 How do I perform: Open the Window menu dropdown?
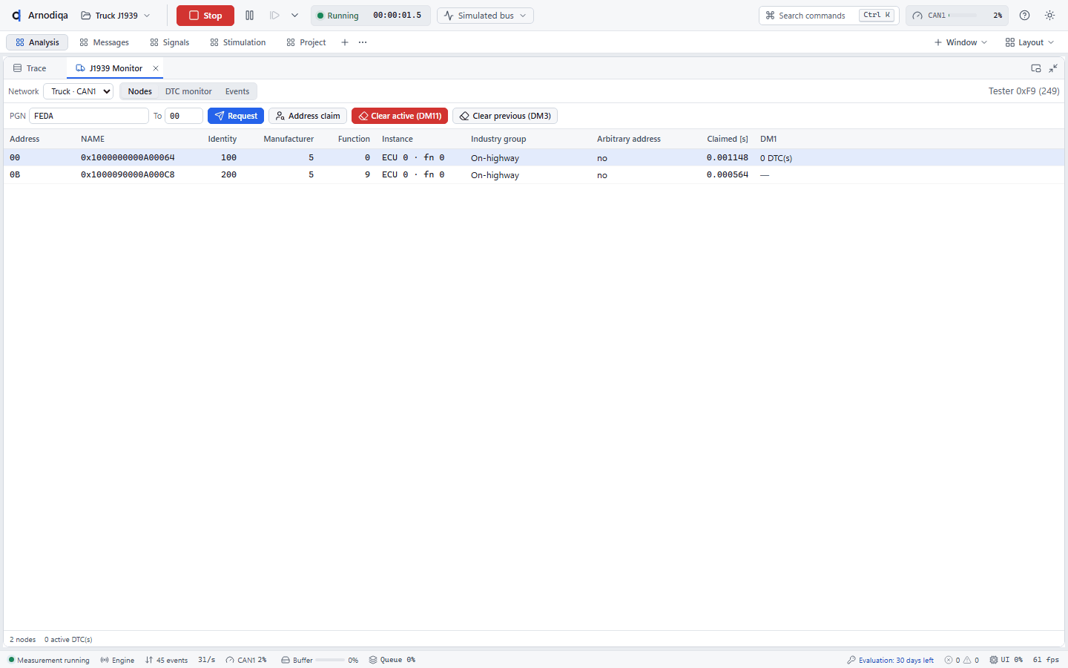point(960,42)
